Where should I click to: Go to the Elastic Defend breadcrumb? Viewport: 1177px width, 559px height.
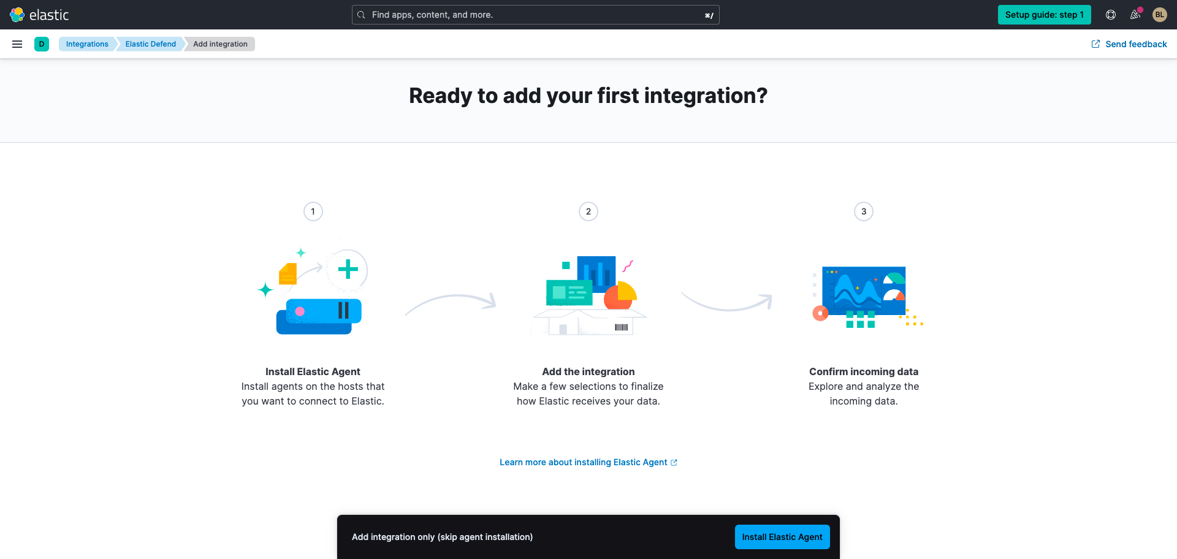click(151, 44)
